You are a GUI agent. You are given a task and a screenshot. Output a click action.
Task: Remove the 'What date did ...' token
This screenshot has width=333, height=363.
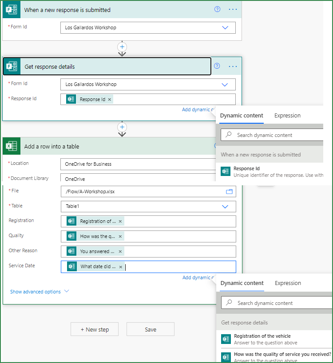coord(121,267)
